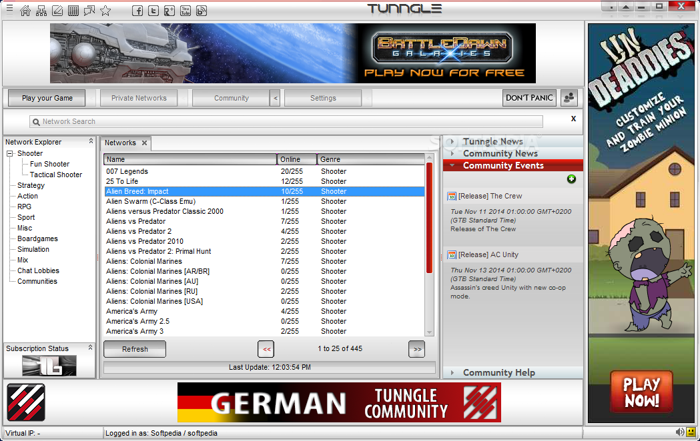Select RPG category

point(24,207)
